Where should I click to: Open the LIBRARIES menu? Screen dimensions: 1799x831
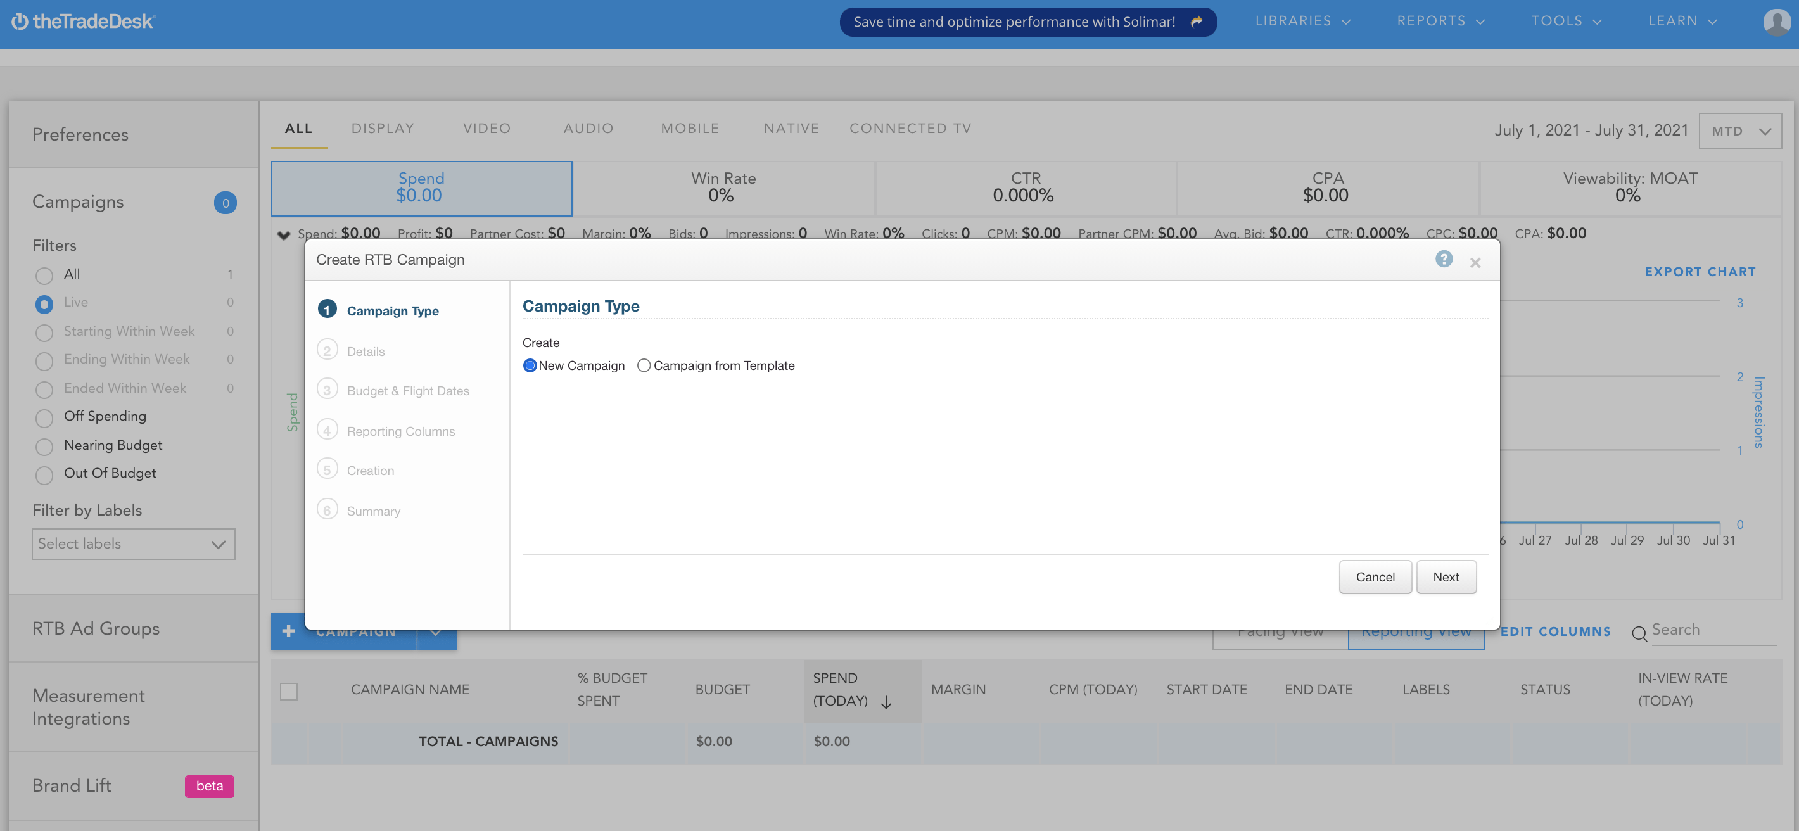click(1300, 20)
